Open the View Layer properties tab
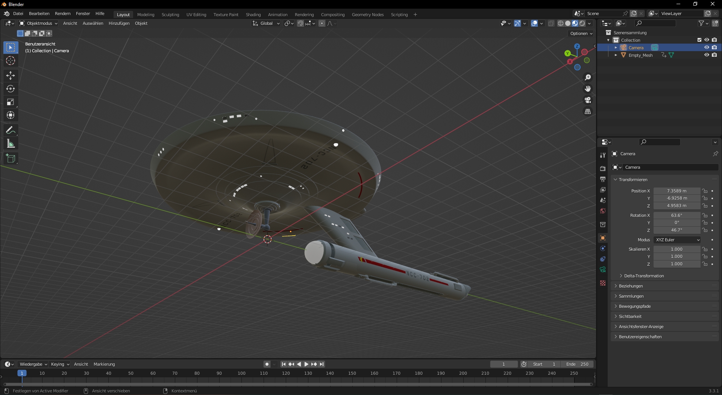The width and height of the screenshot is (722, 395). pyautogui.click(x=603, y=190)
